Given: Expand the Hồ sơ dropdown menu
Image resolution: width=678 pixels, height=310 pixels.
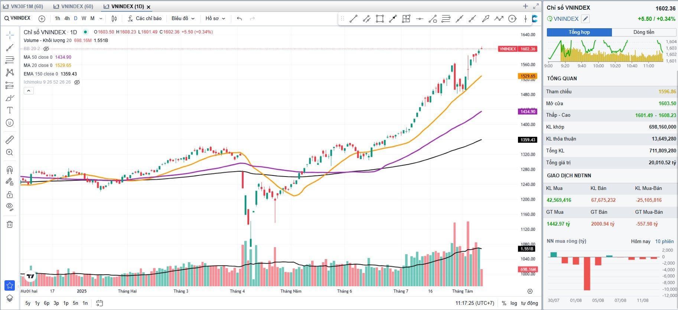Looking at the screenshot, I should coord(215,19).
